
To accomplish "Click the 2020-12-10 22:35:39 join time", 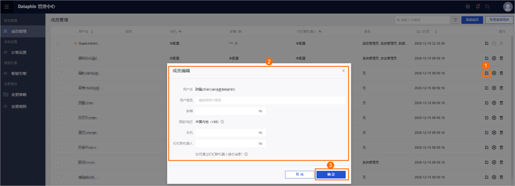I will (430, 44).
